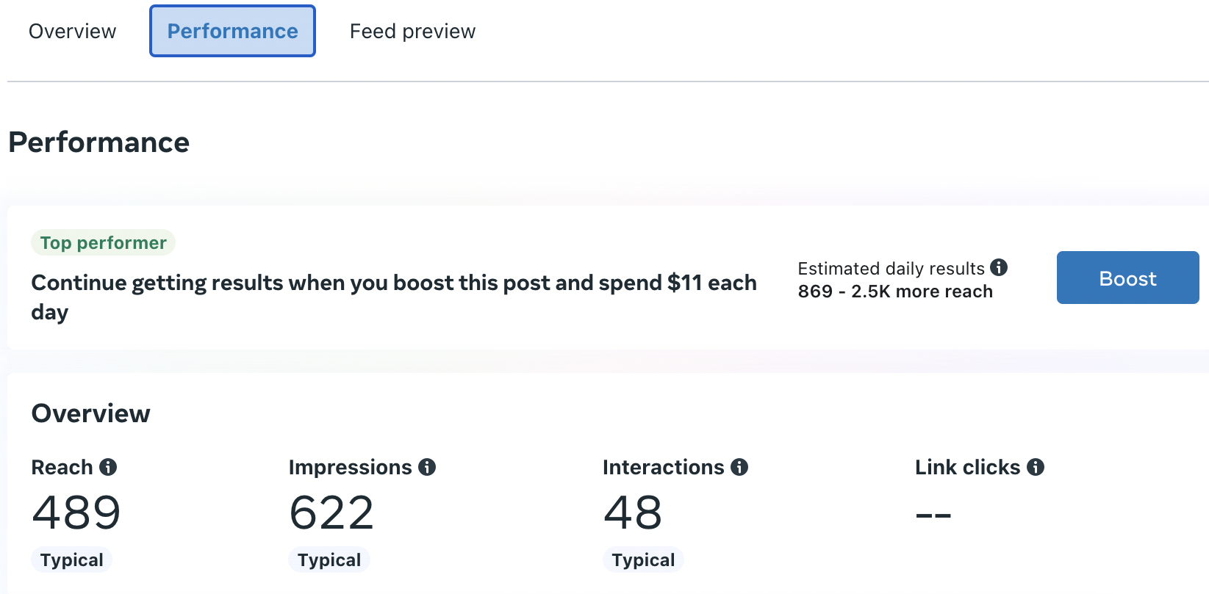Click the 489 reach count
Screen dimensions: 1209x594
click(x=76, y=512)
